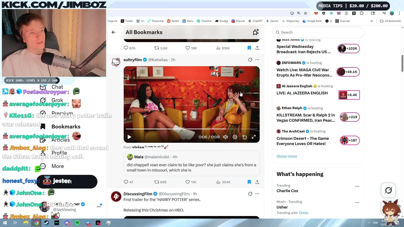This screenshot has width=404, height=227.
Task: Repost the sultryfilm post with 689 reposts
Action: (x=160, y=182)
